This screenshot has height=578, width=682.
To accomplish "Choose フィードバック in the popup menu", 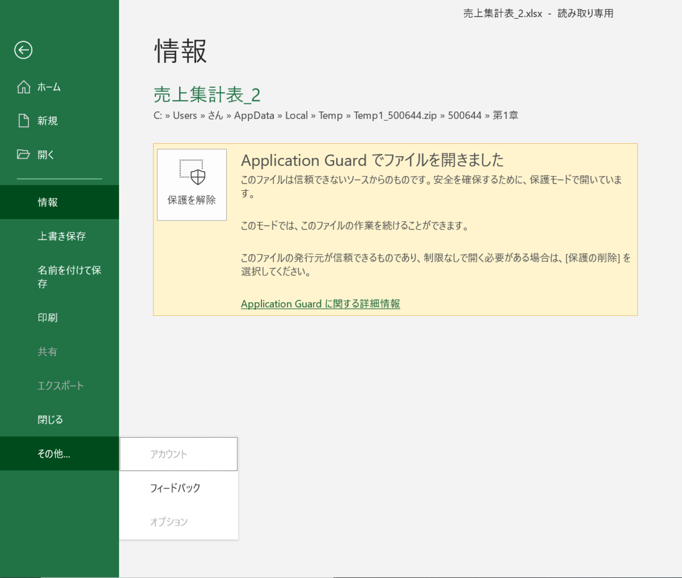I will (x=178, y=488).
